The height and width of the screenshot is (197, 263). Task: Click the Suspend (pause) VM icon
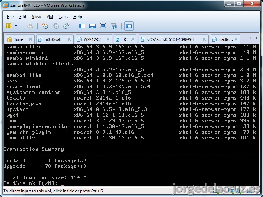tap(9, 26)
